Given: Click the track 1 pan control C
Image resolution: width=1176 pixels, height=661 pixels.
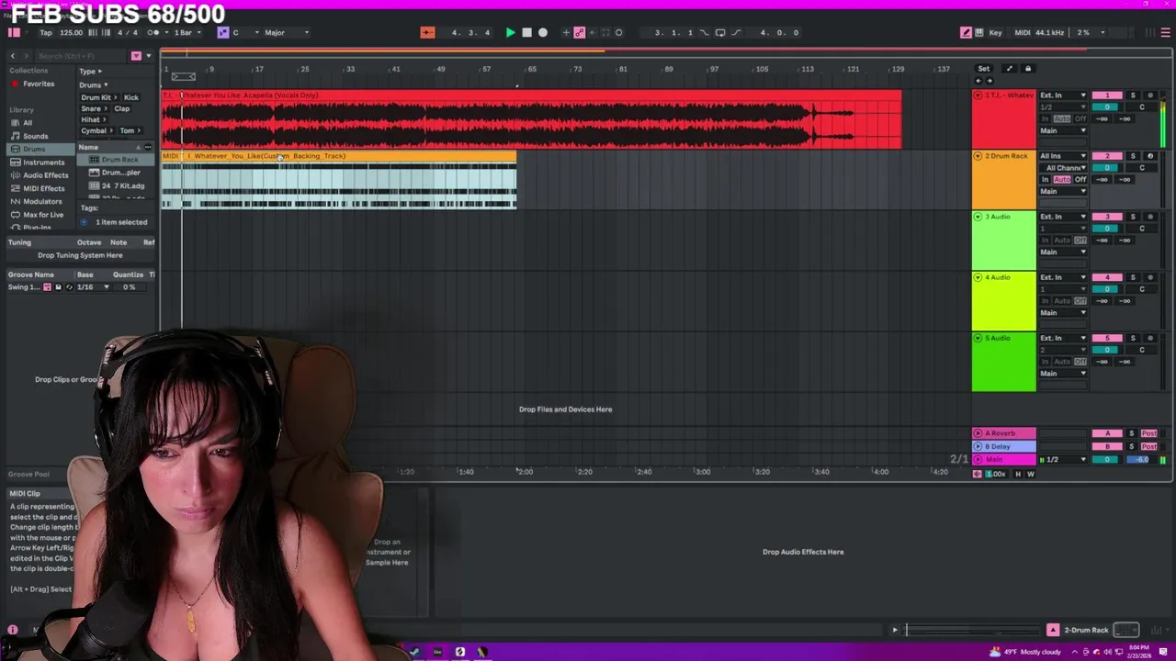Looking at the screenshot, I should [x=1142, y=107].
